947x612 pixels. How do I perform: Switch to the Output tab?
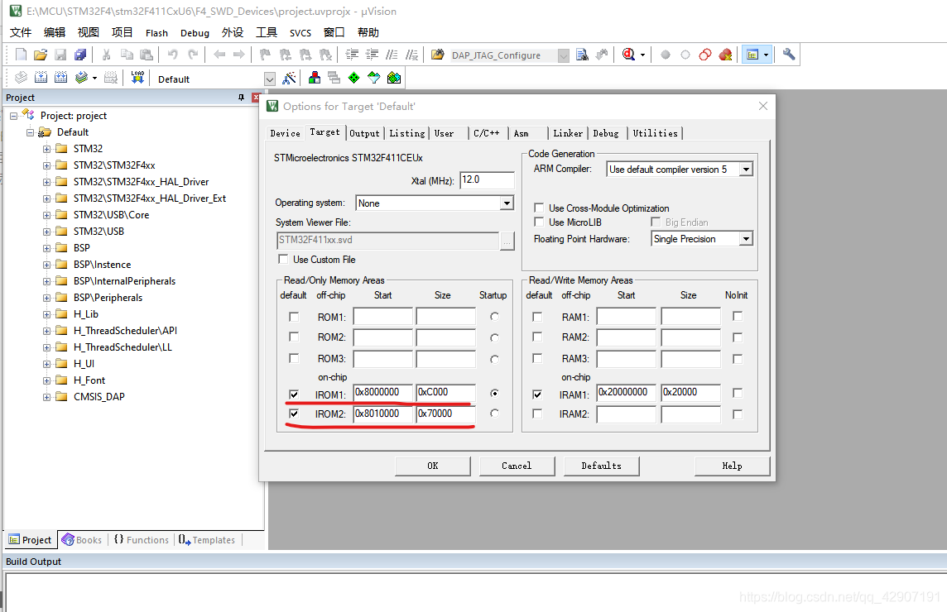364,133
